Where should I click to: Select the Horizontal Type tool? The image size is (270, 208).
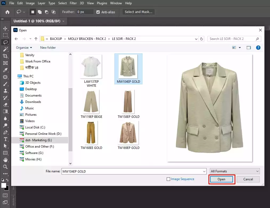click(x=5, y=139)
